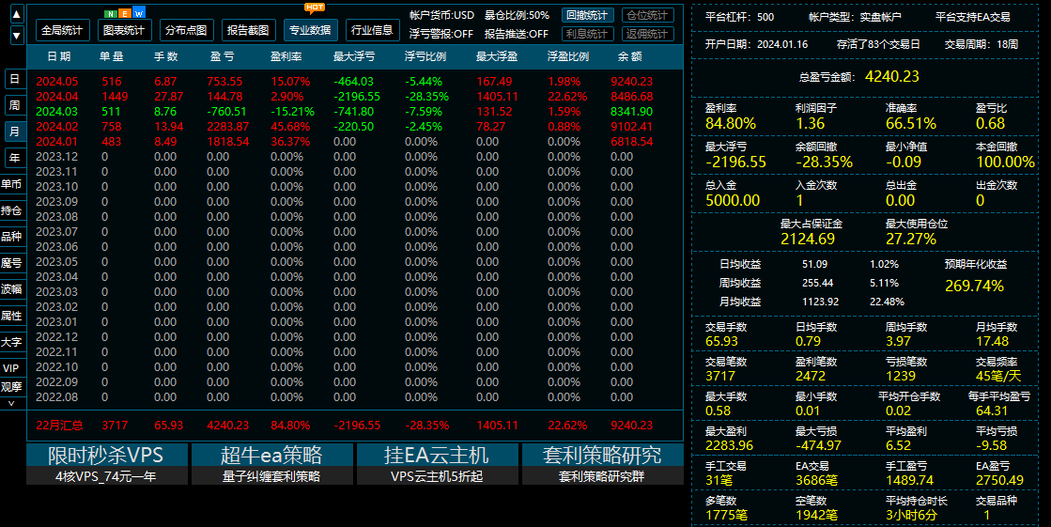The height and width of the screenshot is (527, 1051).
Task: Click the 回撤统计 button
Action: point(587,15)
